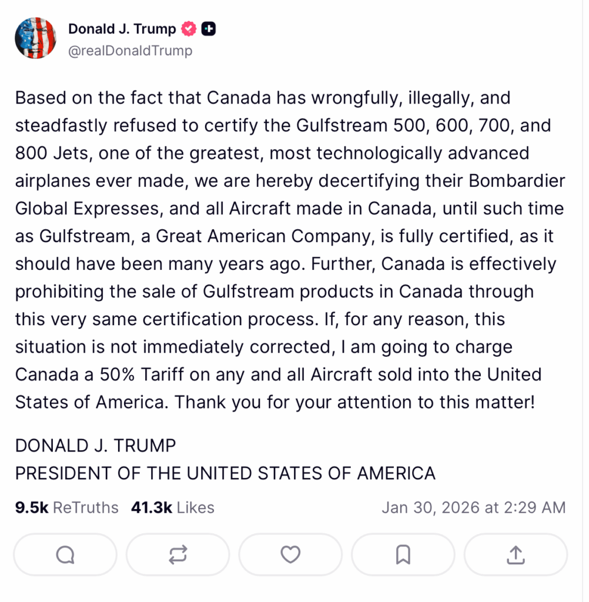View the 41.3k Likes list
The height and width of the screenshot is (602, 589).
(x=173, y=507)
